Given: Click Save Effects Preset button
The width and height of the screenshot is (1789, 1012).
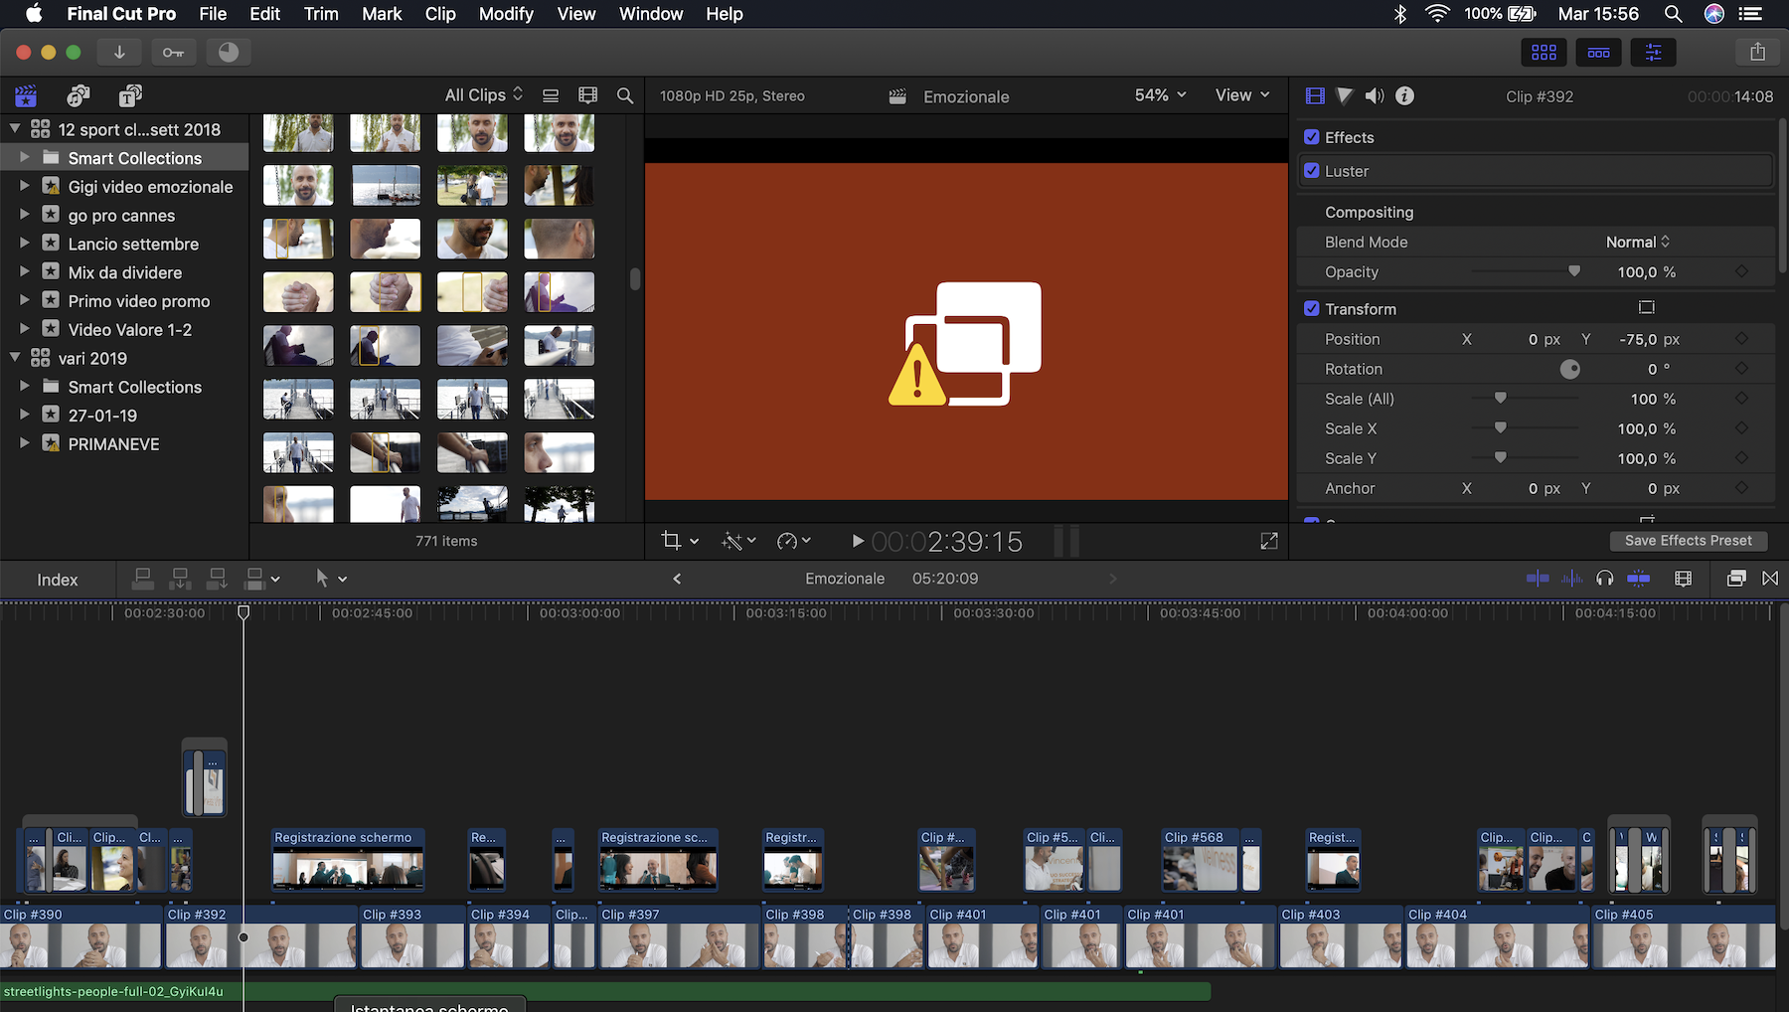Looking at the screenshot, I should (1689, 541).
